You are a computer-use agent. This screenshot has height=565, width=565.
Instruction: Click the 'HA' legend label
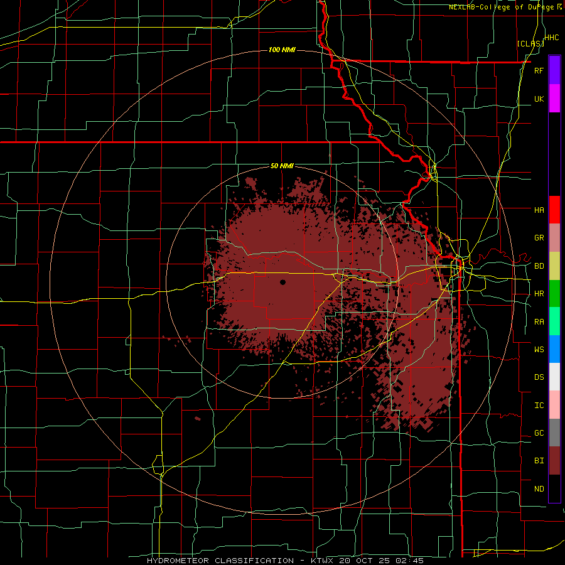tap(539, 210)
